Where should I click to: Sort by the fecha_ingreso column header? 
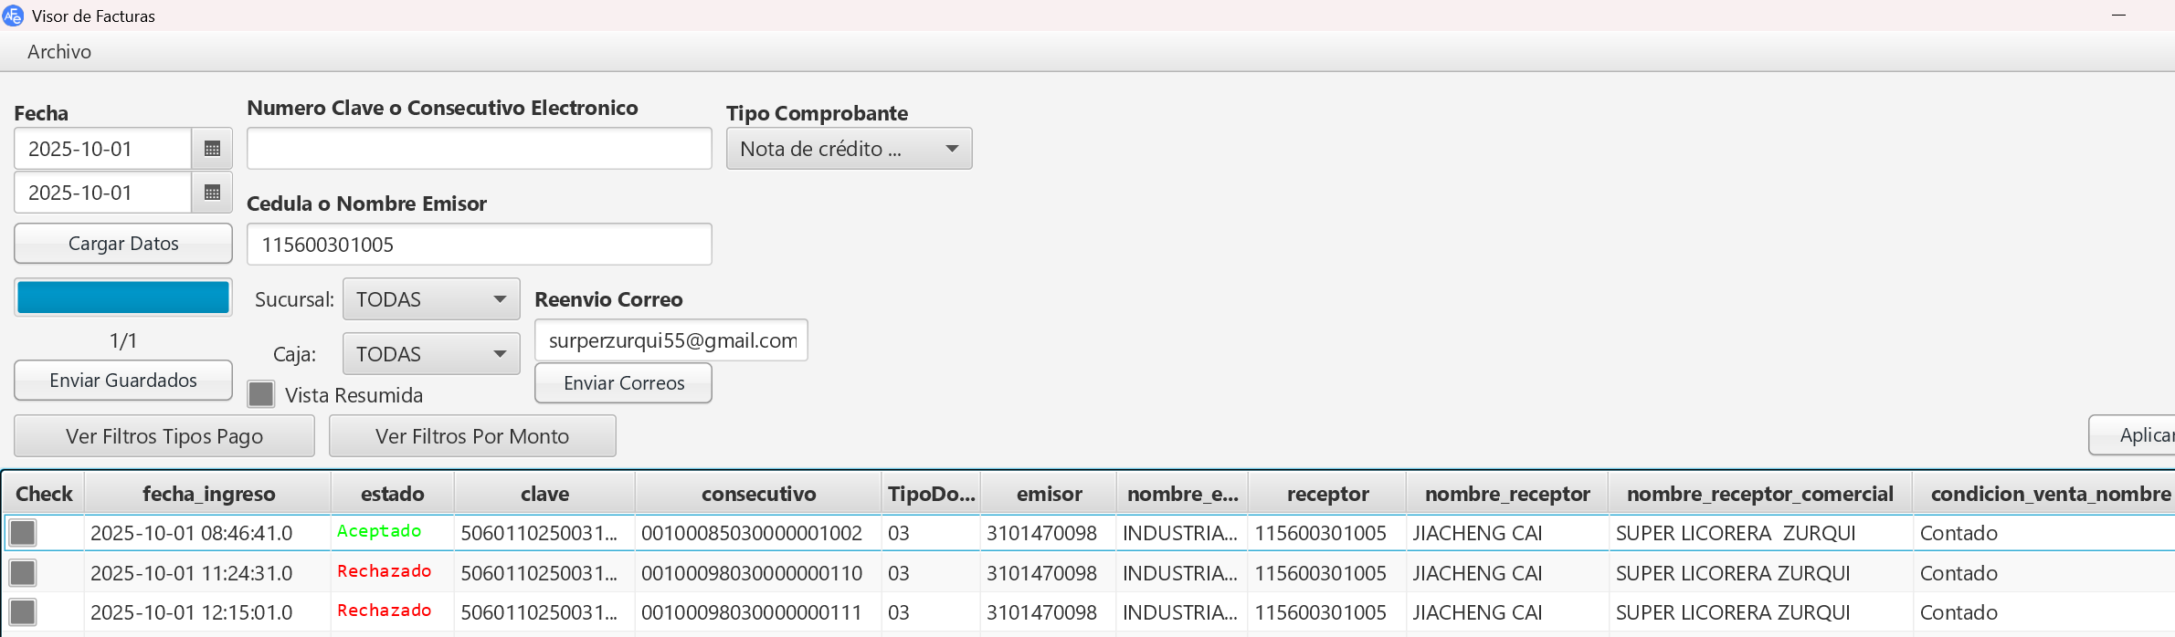click(x=208, y=494)
